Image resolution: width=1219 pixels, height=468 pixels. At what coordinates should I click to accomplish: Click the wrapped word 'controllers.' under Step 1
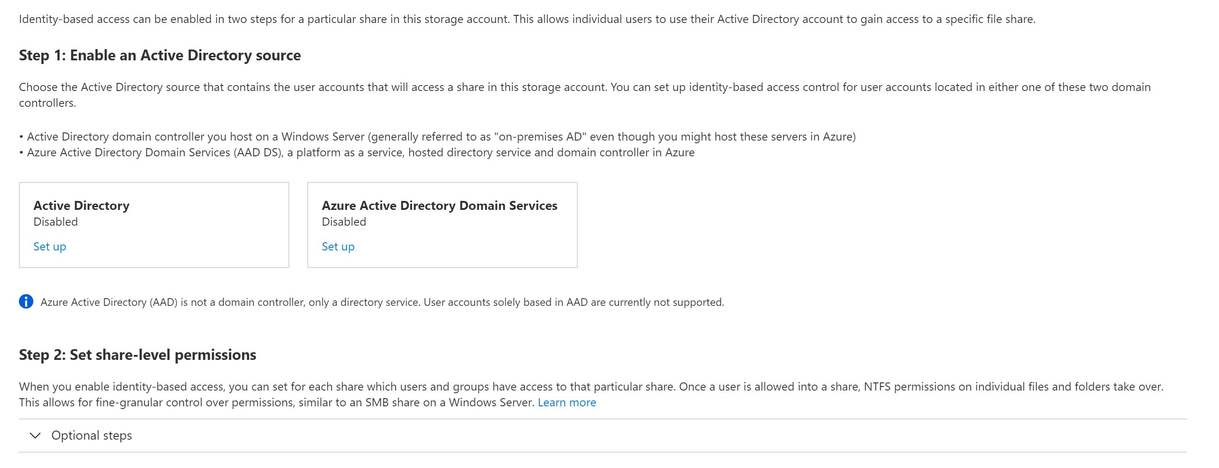47,103
